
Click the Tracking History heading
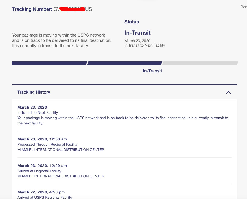[34, 92]
